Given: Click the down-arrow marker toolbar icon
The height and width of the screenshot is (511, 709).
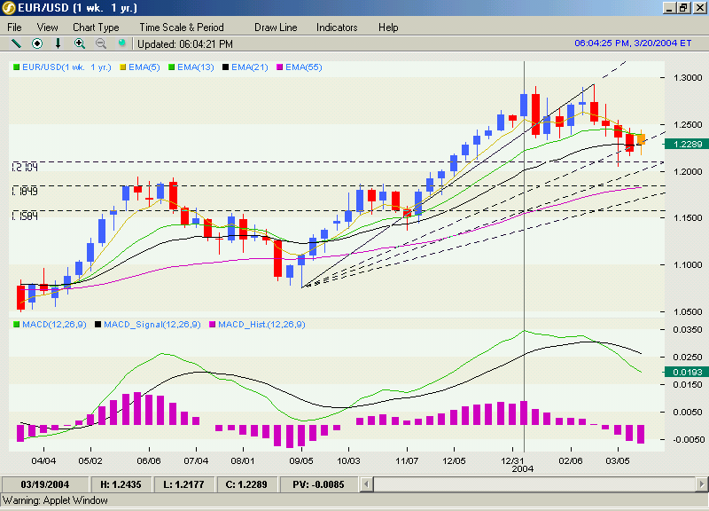Looking at the screenshot, I should click(58, 43).
